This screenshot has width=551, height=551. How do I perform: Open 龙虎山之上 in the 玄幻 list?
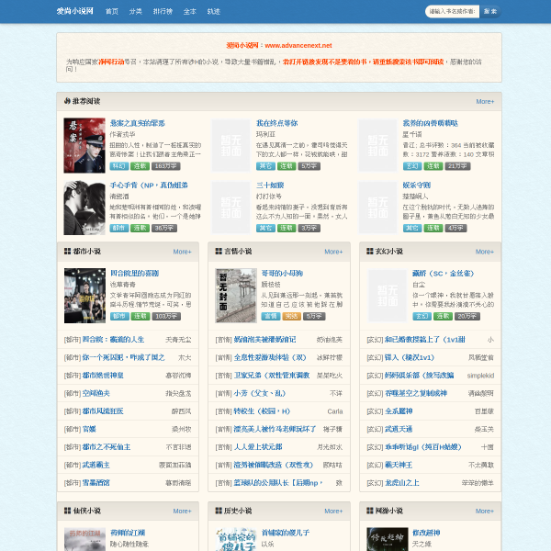point(401,483)
